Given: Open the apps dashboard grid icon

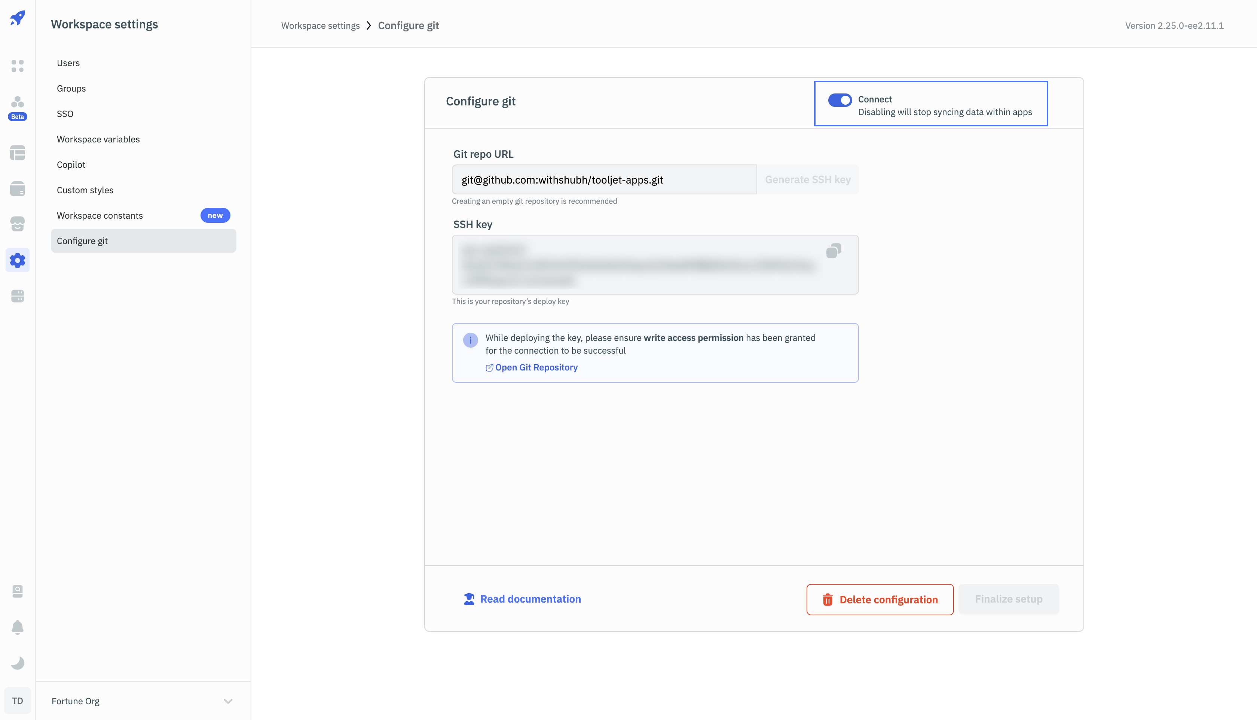Looking at the screenshot, I should point(17,66).
